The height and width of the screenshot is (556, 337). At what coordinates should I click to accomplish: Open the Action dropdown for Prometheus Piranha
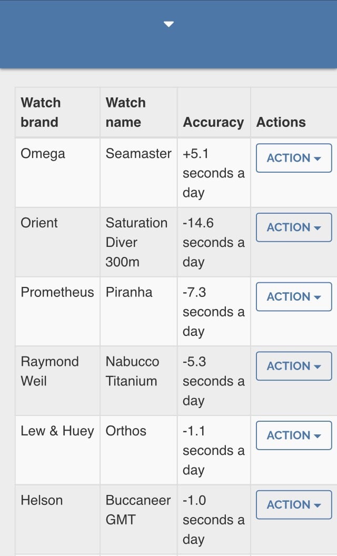294,297
